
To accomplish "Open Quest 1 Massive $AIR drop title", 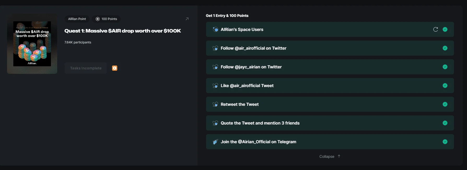I will point(123,31).
